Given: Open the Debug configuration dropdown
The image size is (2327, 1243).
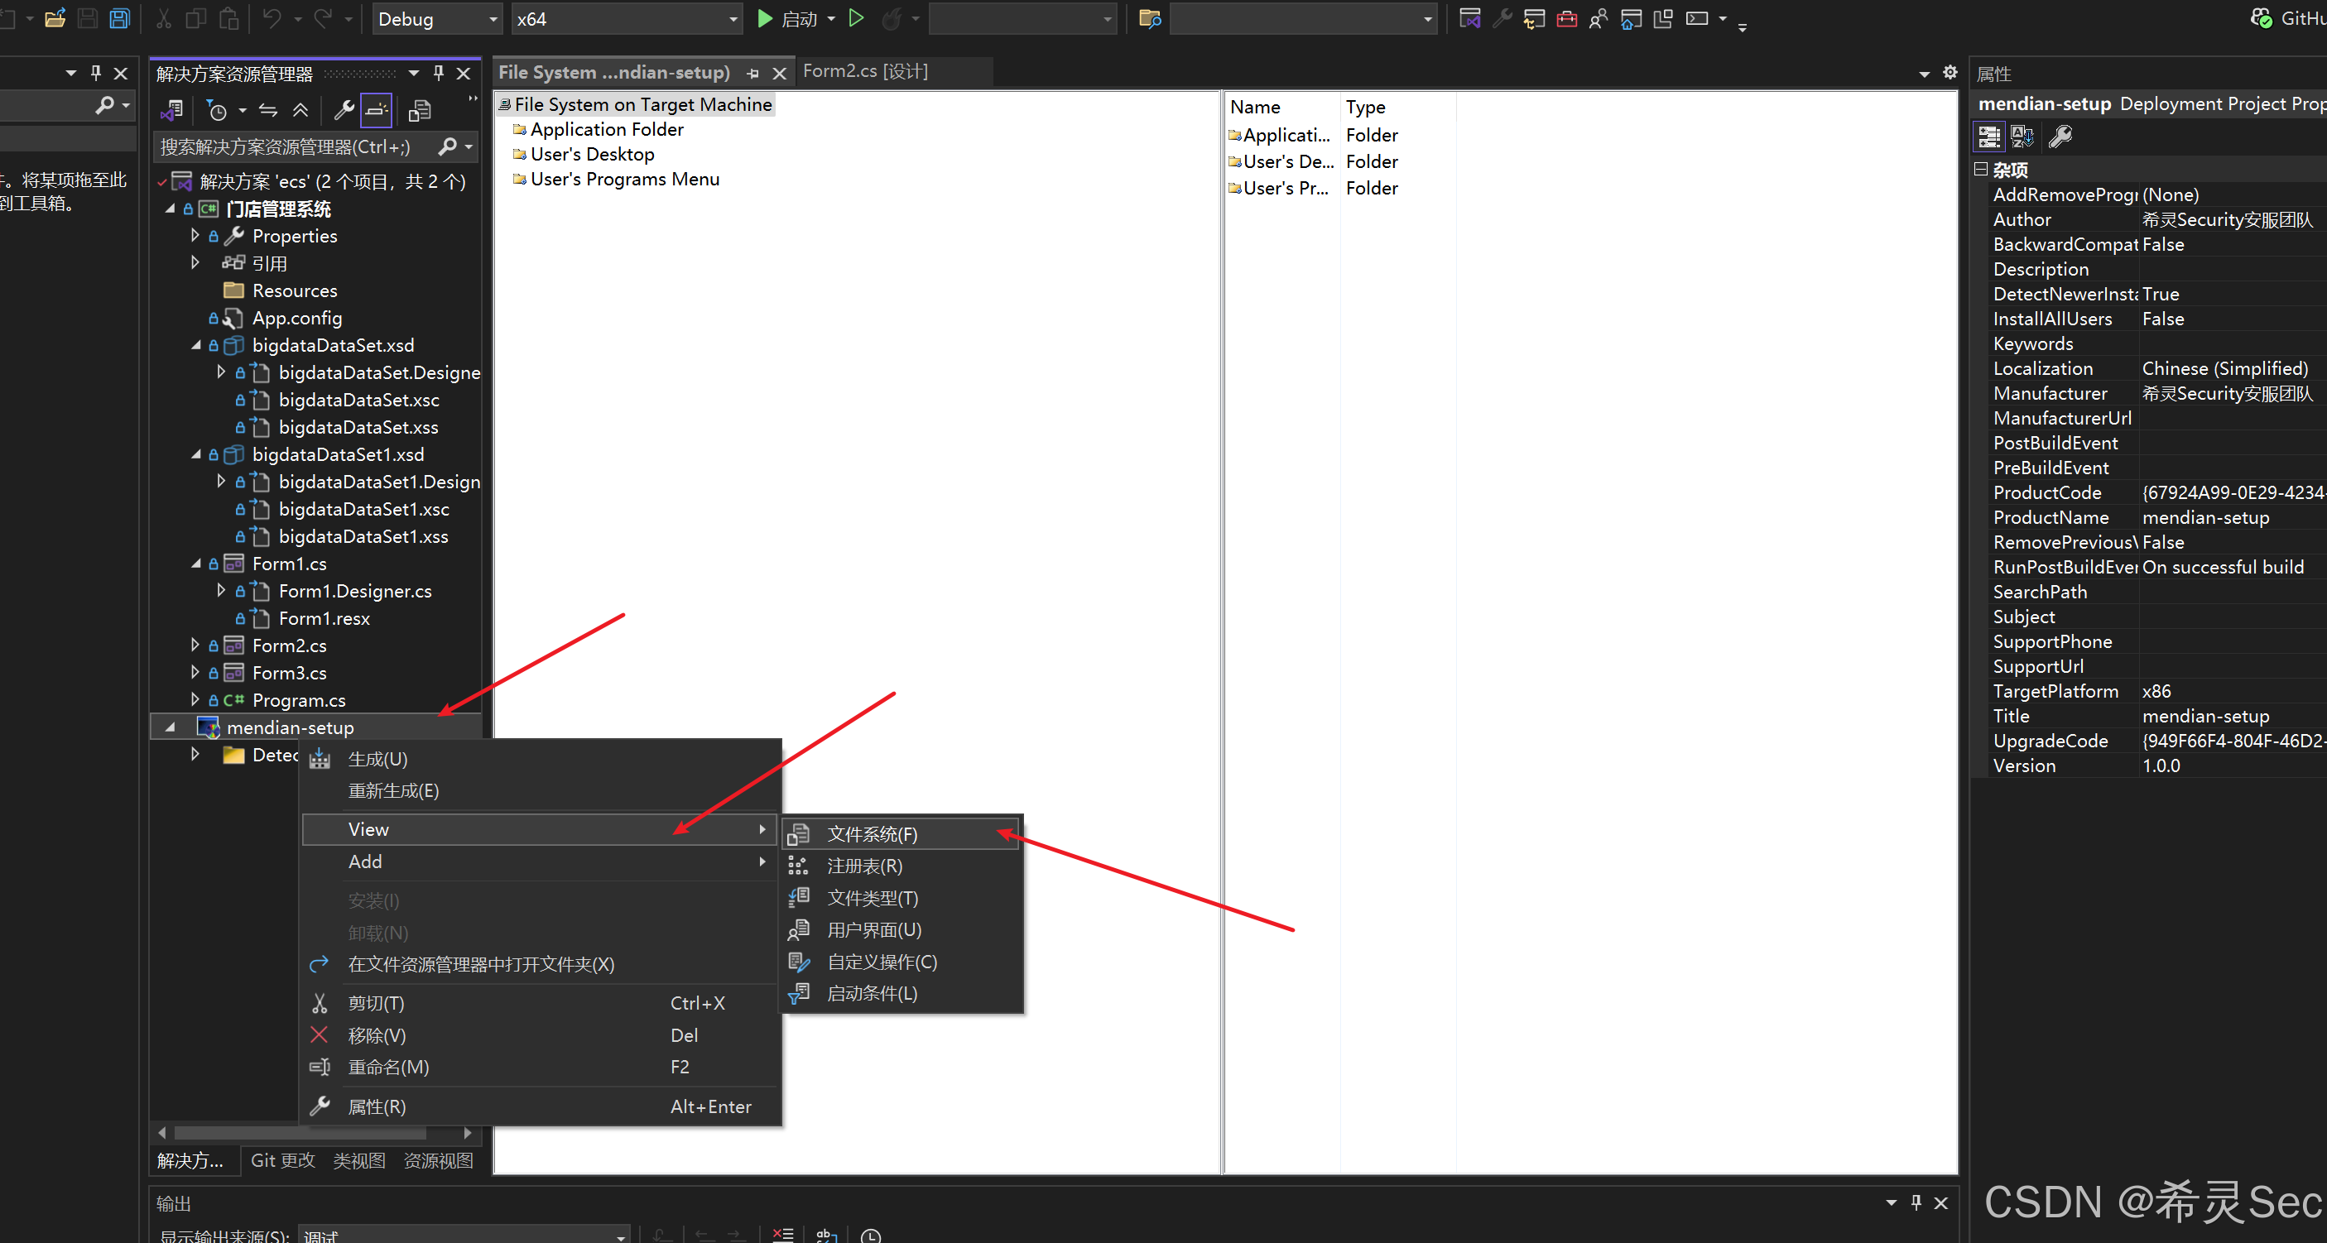Looking at the screenshot, I should click(x=436, y=19).
